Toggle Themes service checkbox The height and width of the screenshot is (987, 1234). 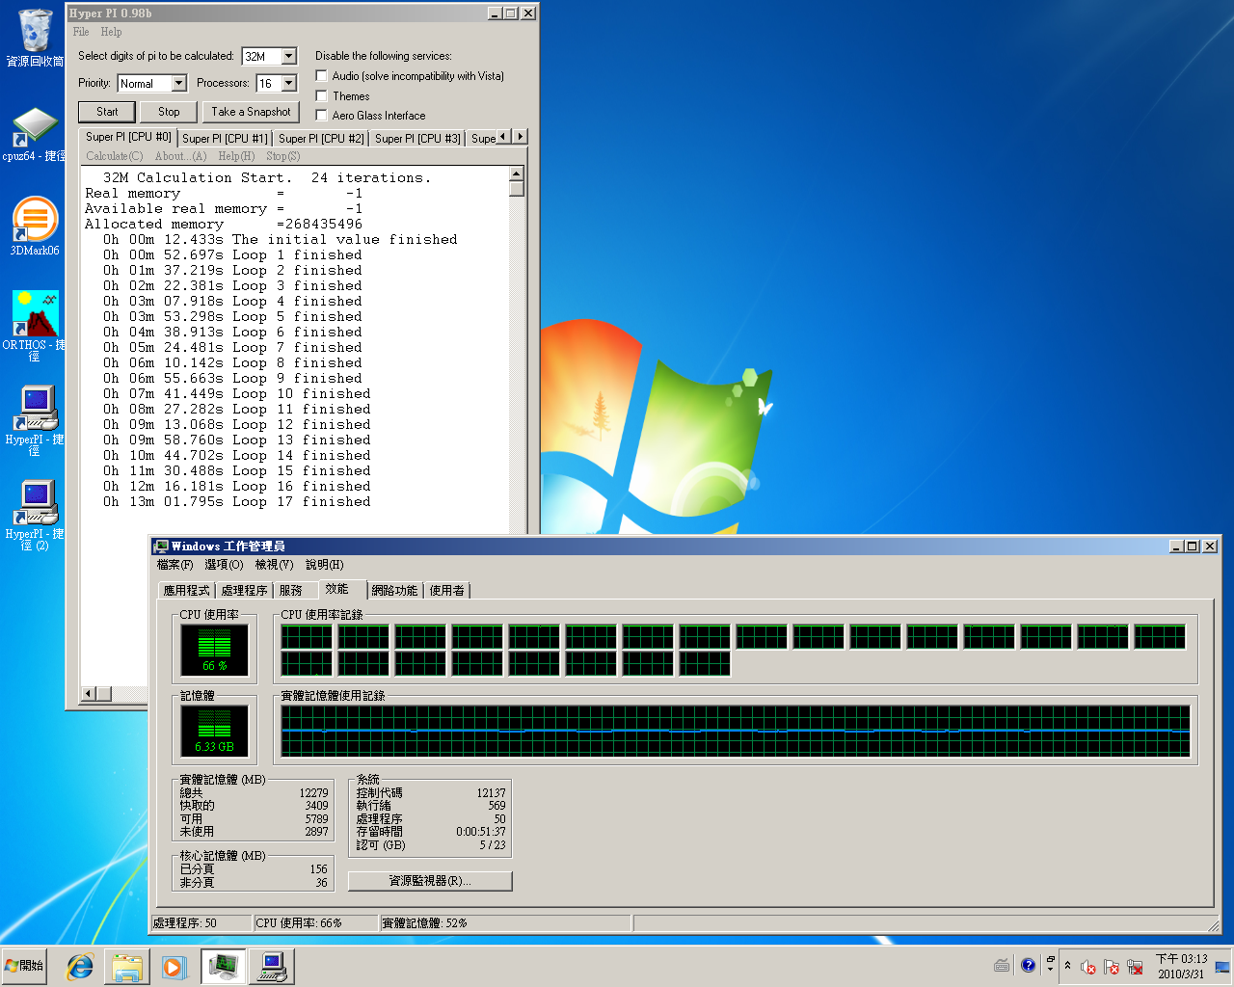pyautogui.click(x=322, y=95)
